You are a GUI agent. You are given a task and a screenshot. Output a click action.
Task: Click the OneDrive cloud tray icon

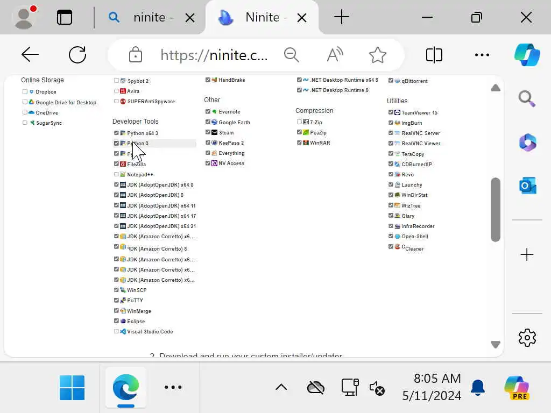click(x=316, y=388)
